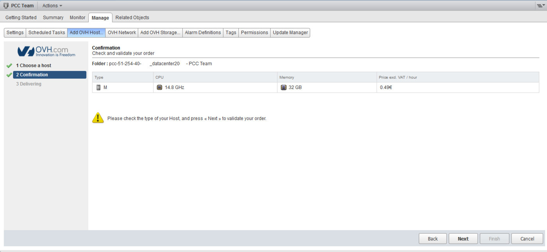Open the Actions dropdown menu
The height and width of the screenshot is (252, 547).
coord(52,6)
